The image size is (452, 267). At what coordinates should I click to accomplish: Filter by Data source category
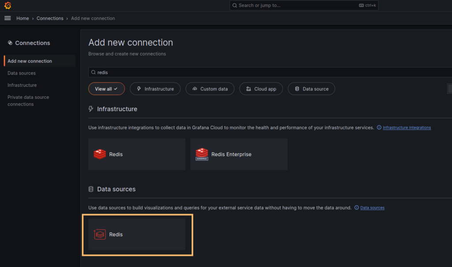tap(311, 89)
